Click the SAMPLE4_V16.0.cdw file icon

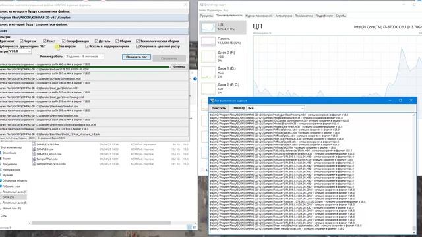tap(34, 154)
